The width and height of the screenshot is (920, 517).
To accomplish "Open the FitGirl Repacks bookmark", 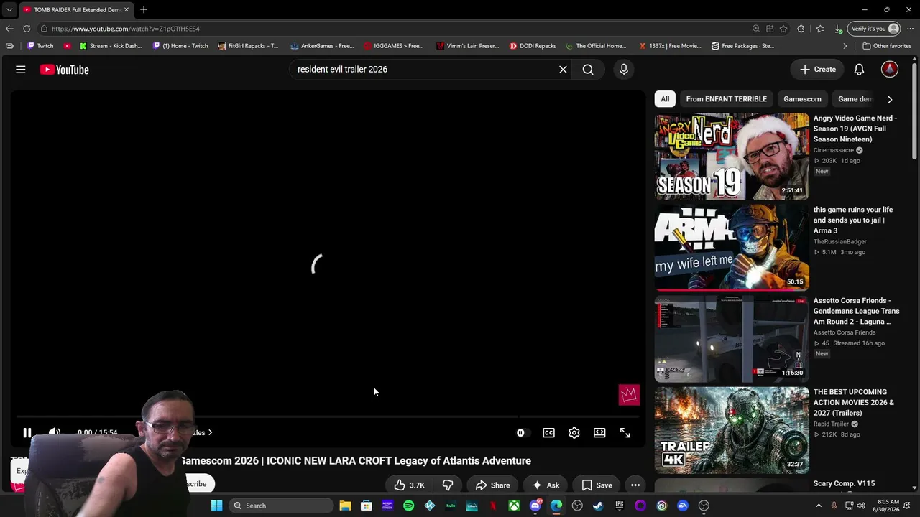I will (x=248, y=46).
